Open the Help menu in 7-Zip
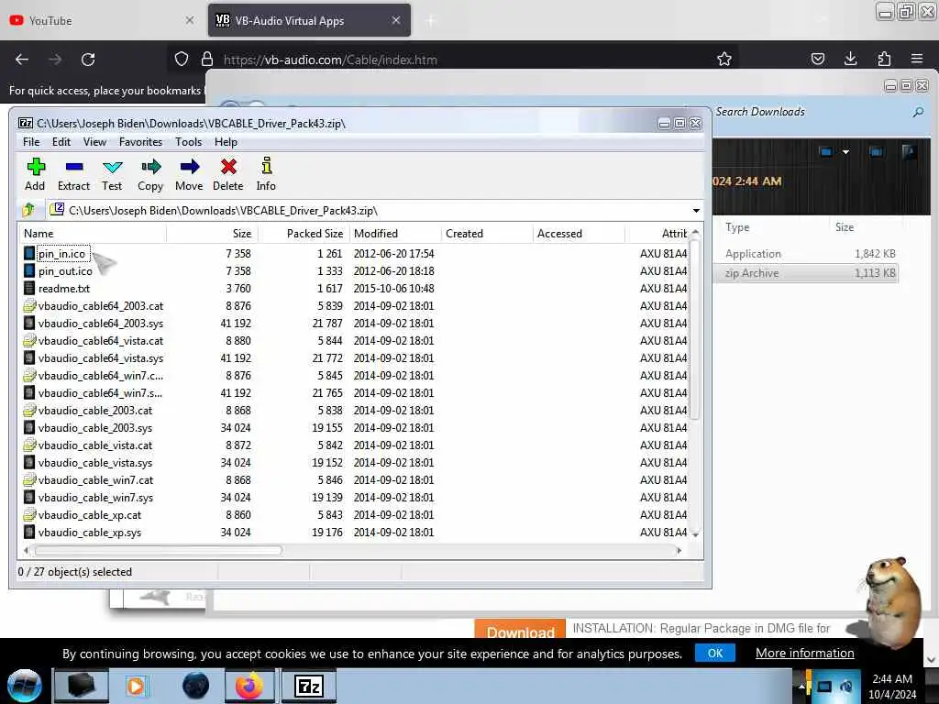This screenshot has width=939, height=704. [x=226, y=142]
